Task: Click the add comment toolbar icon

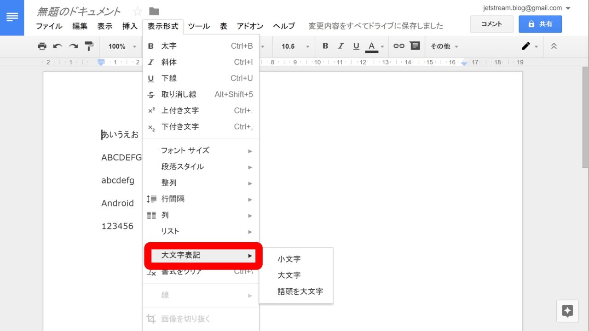Action: pyautogui.click(x=415, y=46)
